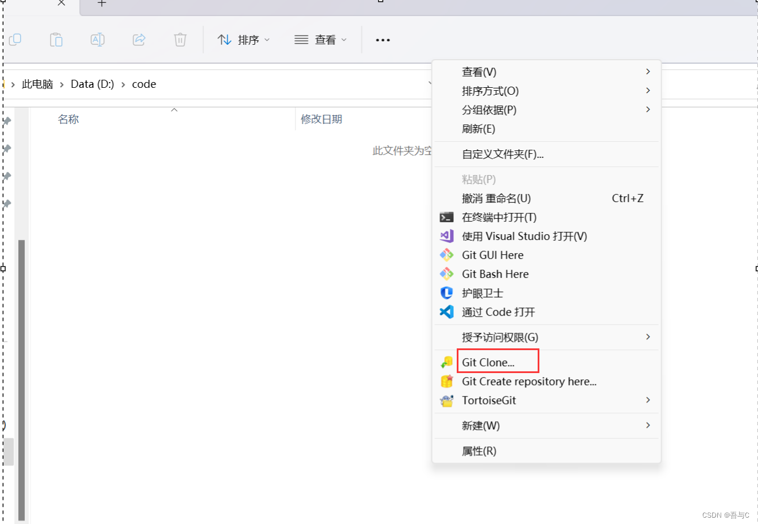Click 护眼卫士 shield icon

point(446,293)
